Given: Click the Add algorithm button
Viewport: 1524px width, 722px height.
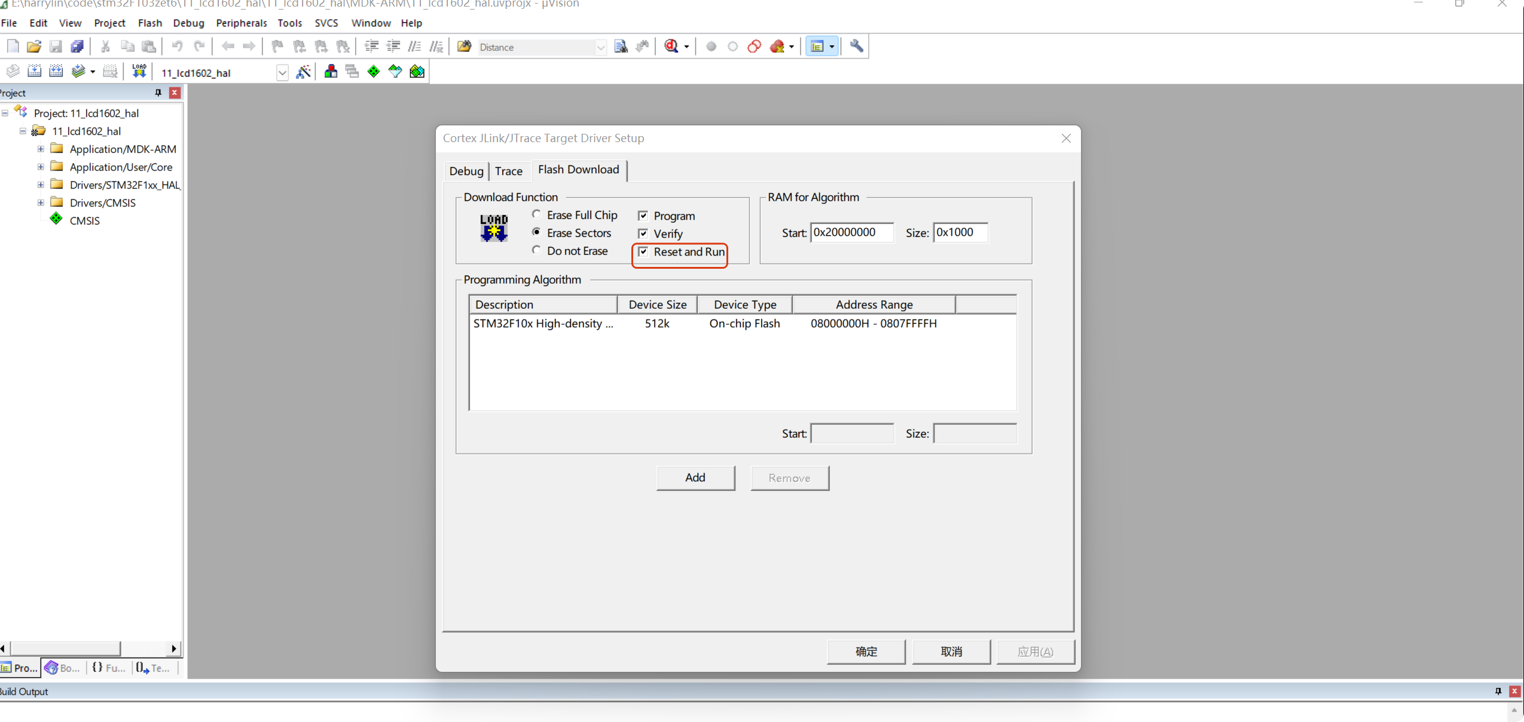Looking at the screenshot, I should tap(695, 478).
